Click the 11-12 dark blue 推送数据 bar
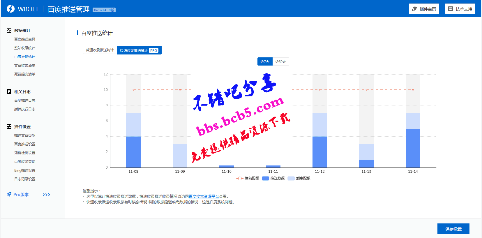 tap(320, 152)
